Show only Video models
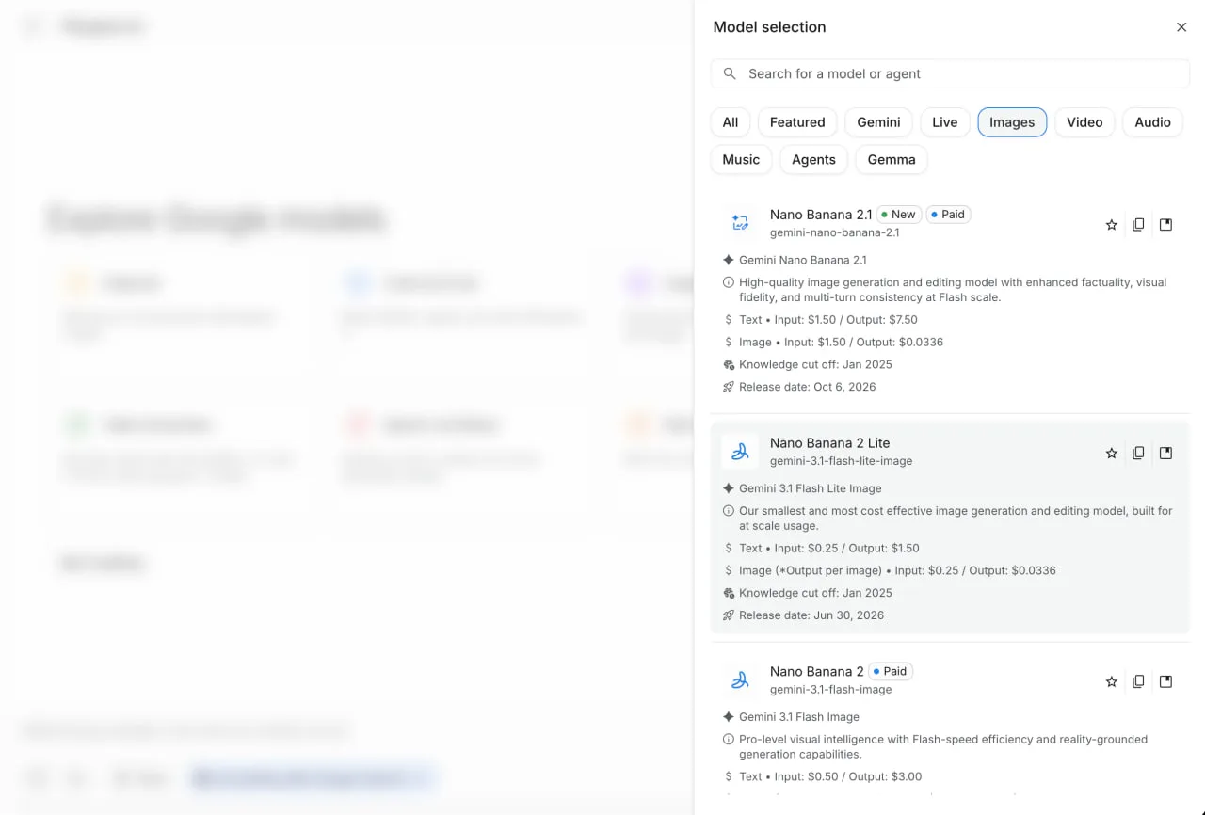The height and width of the screenshot is (815, 1205). pos(1084,122)
